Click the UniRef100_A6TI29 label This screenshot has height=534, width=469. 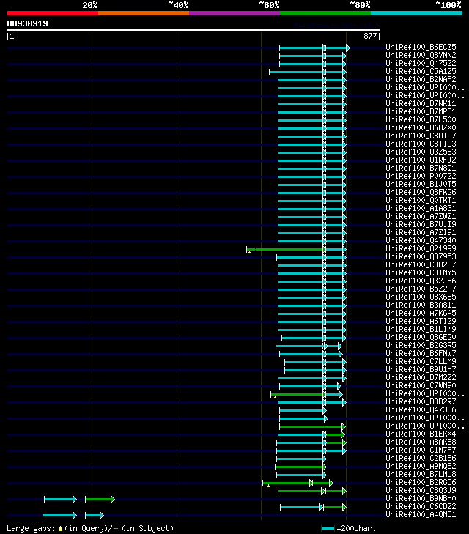pyautogui.click(x=421, y=321)
